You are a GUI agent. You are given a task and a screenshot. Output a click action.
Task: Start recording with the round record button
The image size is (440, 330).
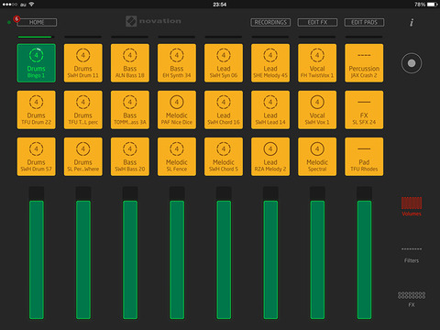412,63
